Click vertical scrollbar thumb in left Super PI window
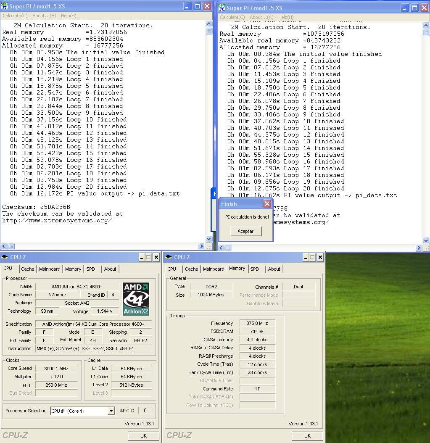The image size is (430, 443). [209, 30]
